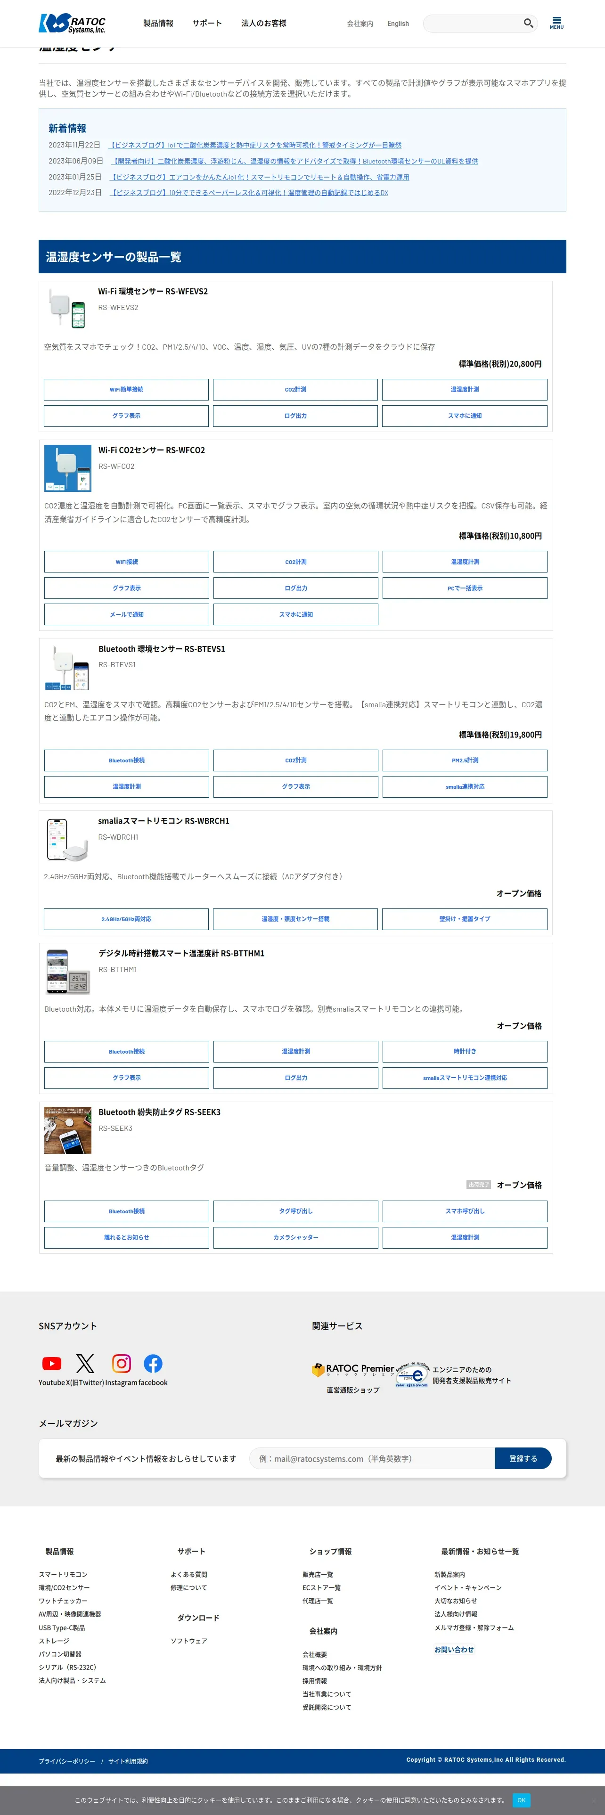605x1815 pixels.
Task: Open ECストア一覧 footer link
Action: pyautogui.click(x=322, y=1588)
